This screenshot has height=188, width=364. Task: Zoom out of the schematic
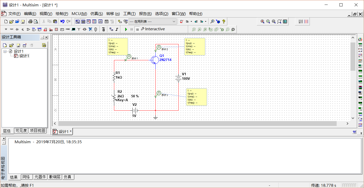pos(268,22)
